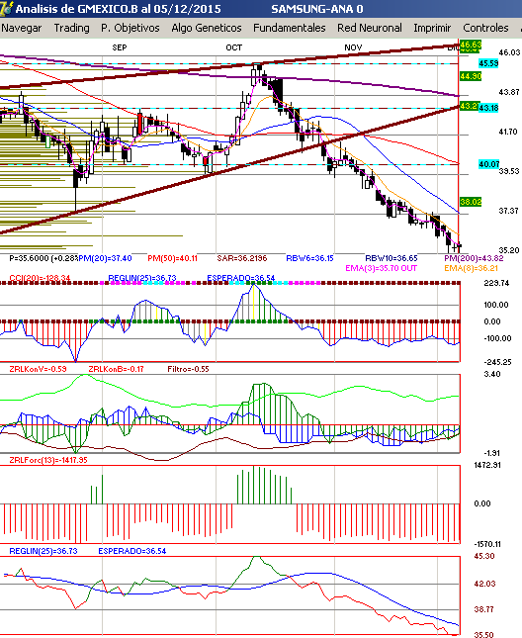This screenshot has width=522, height=638.
Task: Open the Red Neuronal menu
Action: 369,28
